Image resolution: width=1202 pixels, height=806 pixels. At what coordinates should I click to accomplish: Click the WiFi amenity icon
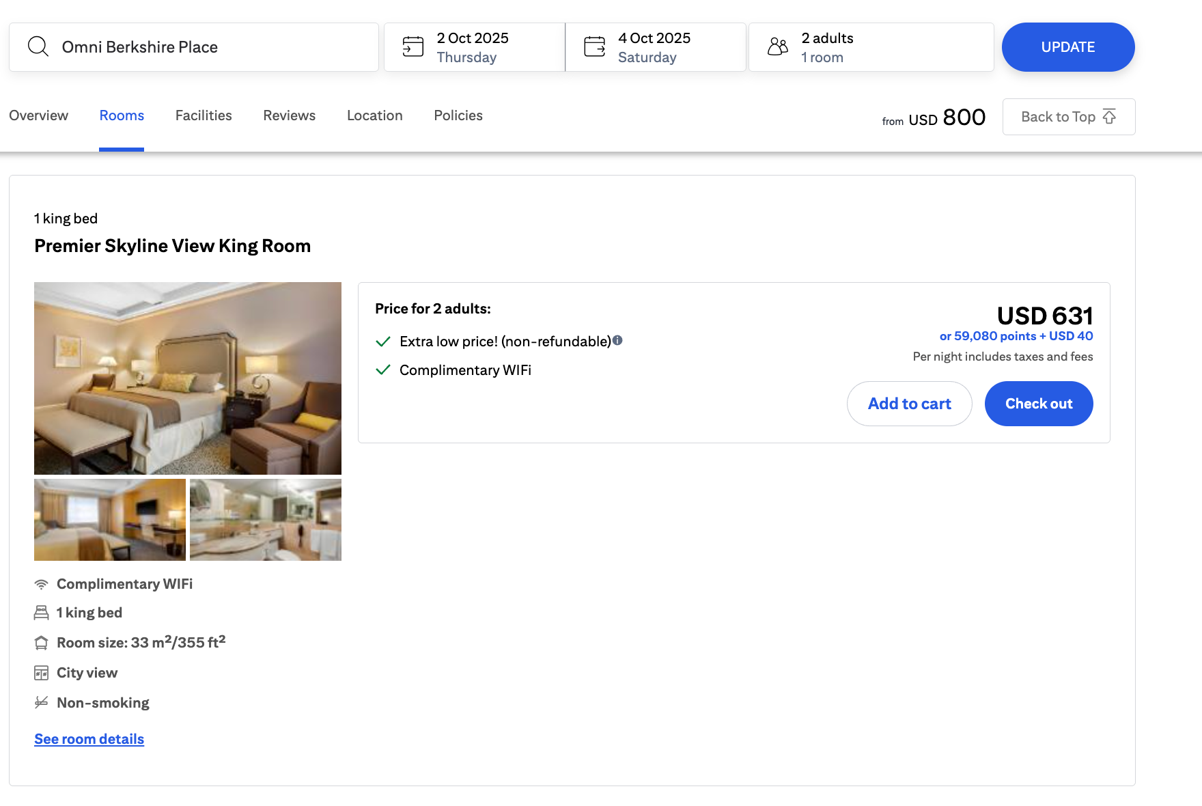click(41, 584)
